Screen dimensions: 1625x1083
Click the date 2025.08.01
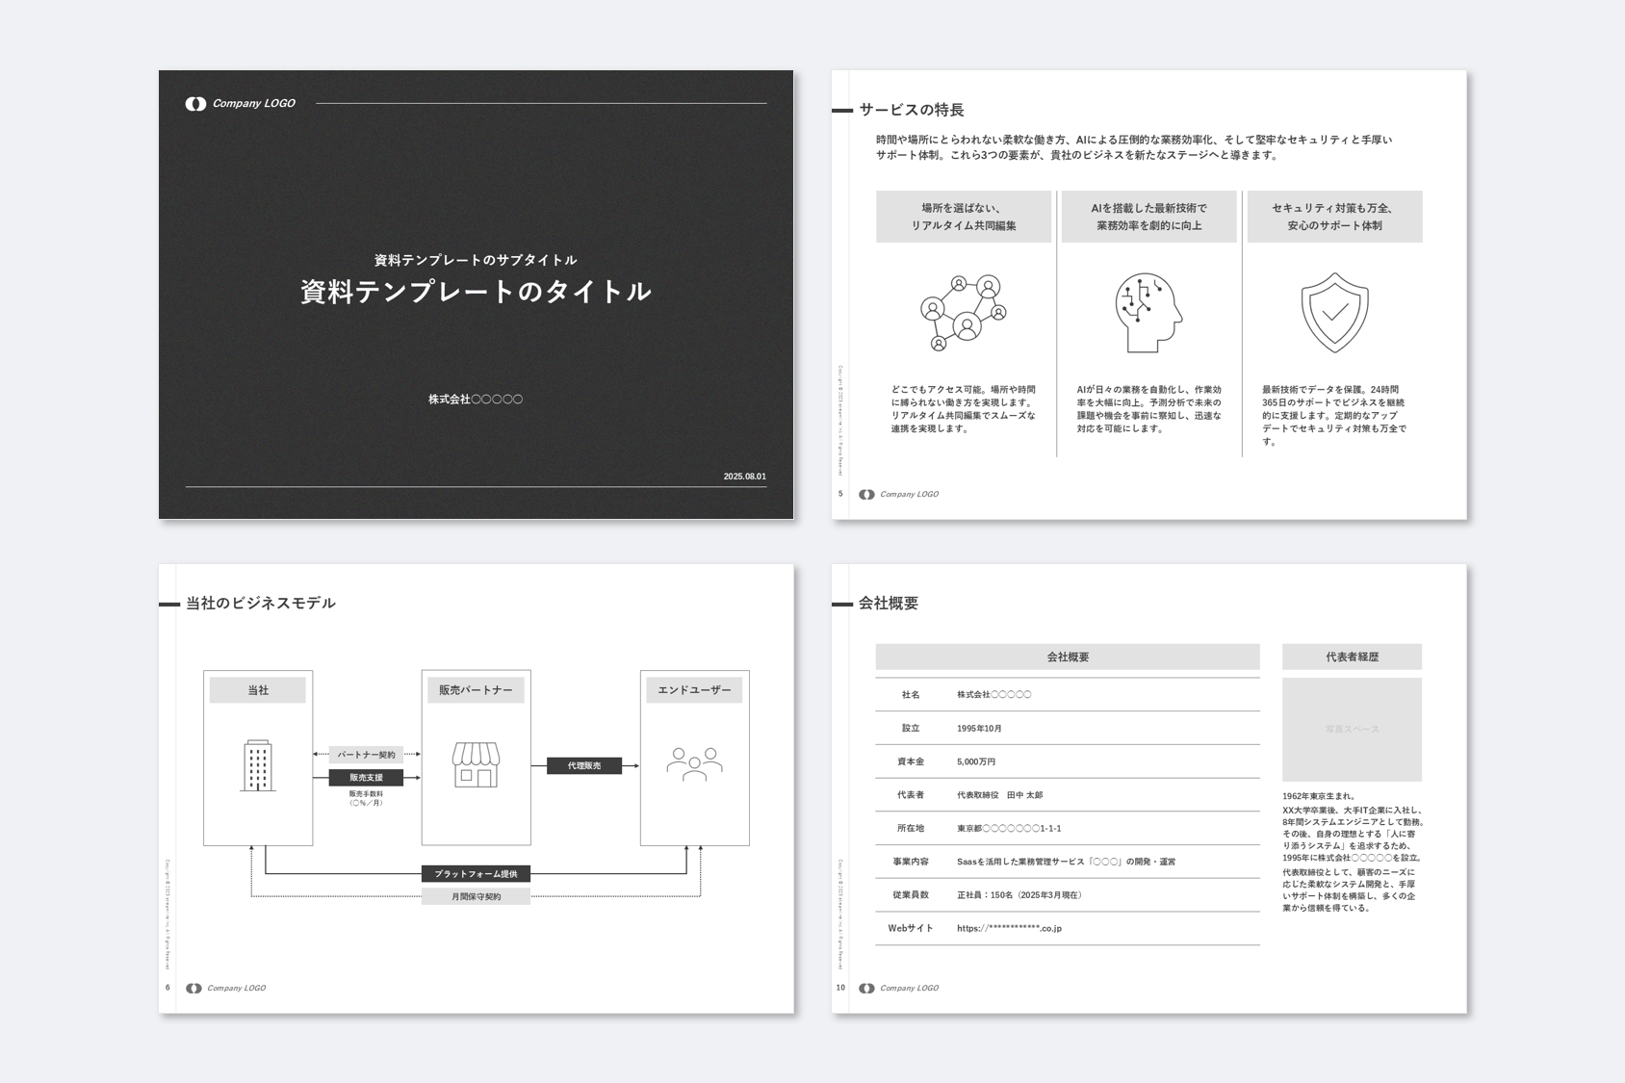(x=745, y=477)
